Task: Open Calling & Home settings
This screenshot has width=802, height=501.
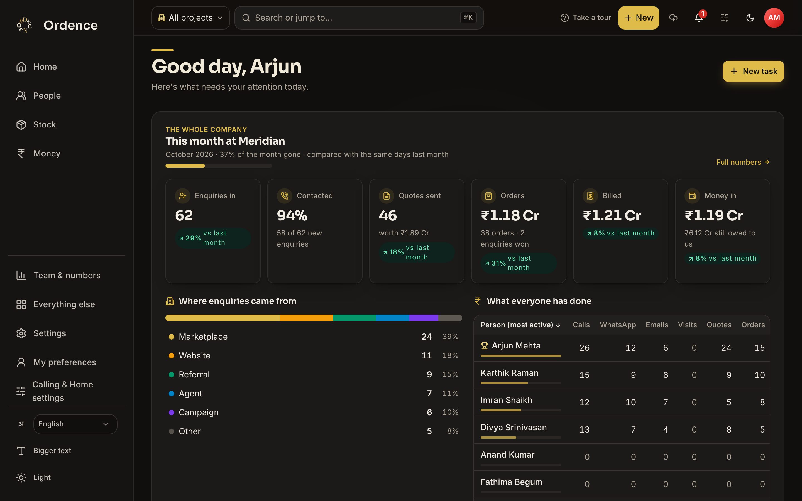Action: [x=66, y=391]
